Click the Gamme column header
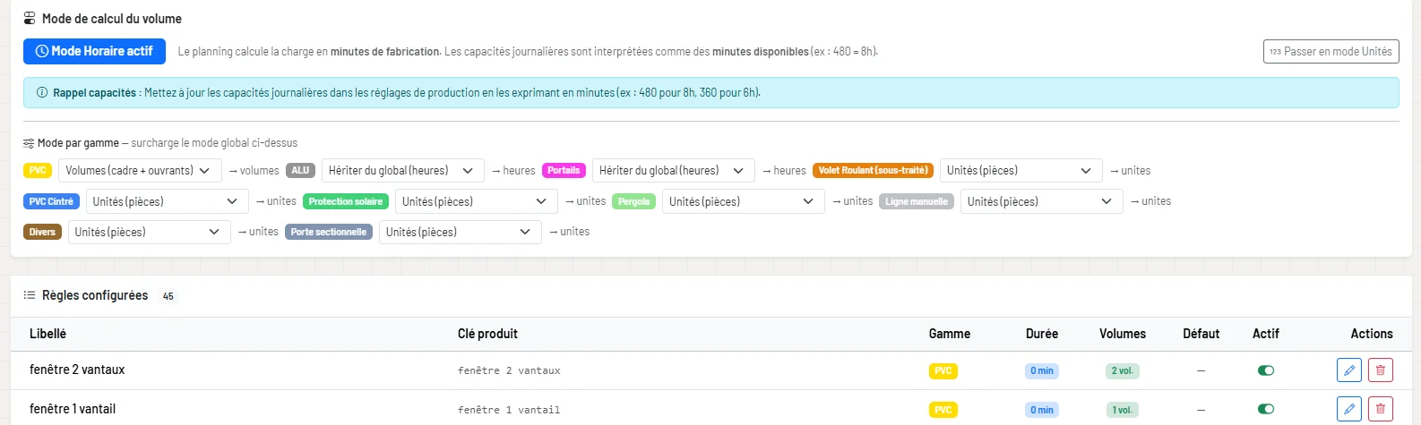The height and width of the screenshot is (425, 1421). (950, 334)
